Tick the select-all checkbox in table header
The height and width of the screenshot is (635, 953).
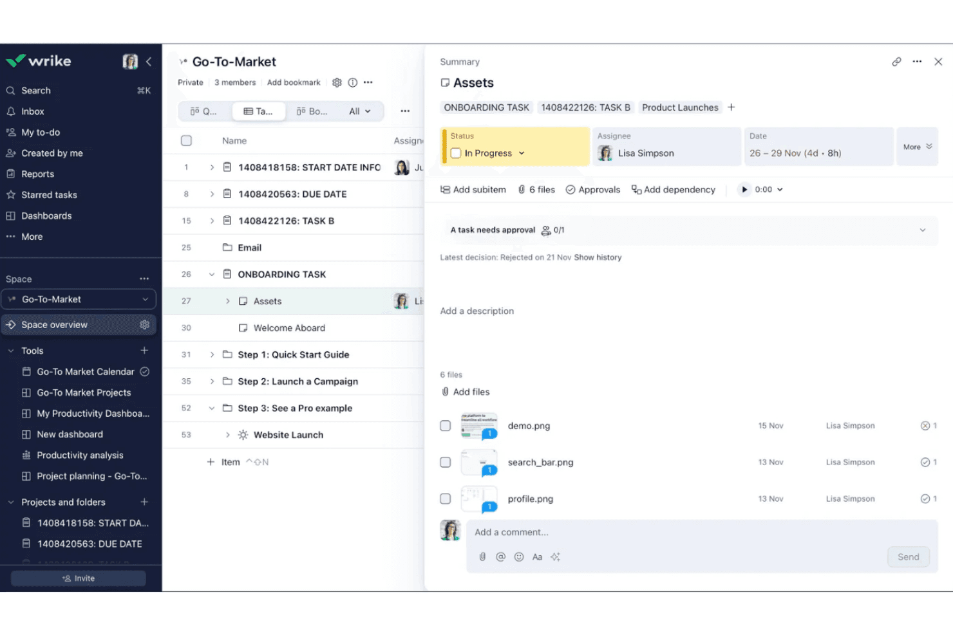pos(186,141)
